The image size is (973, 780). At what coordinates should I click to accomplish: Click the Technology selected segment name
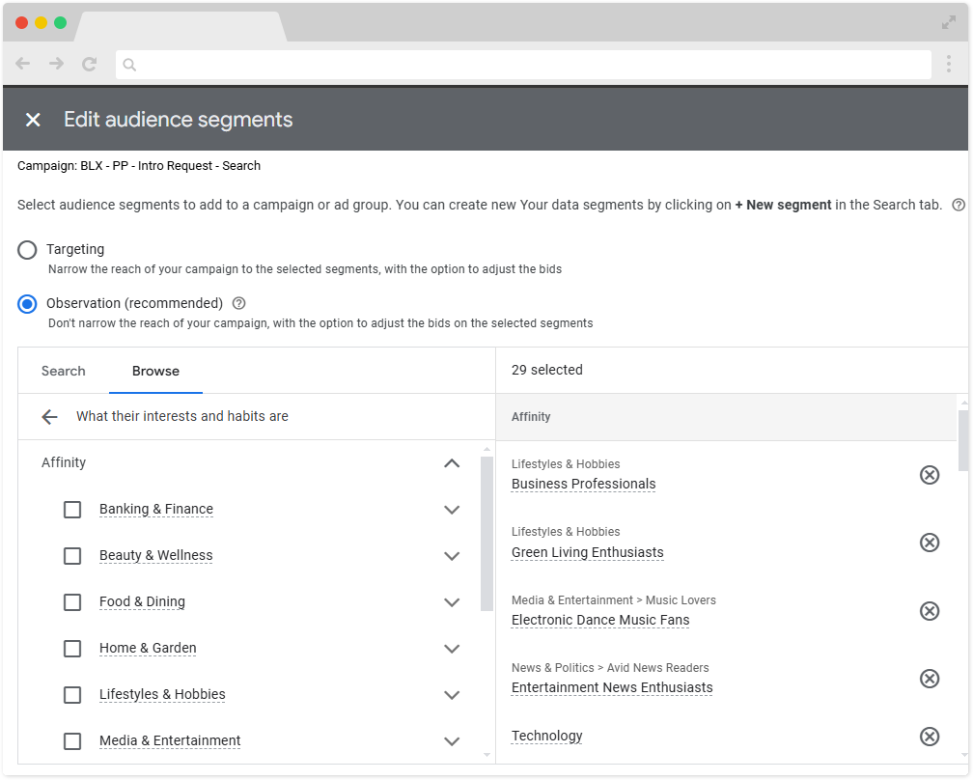pos(546,736)
